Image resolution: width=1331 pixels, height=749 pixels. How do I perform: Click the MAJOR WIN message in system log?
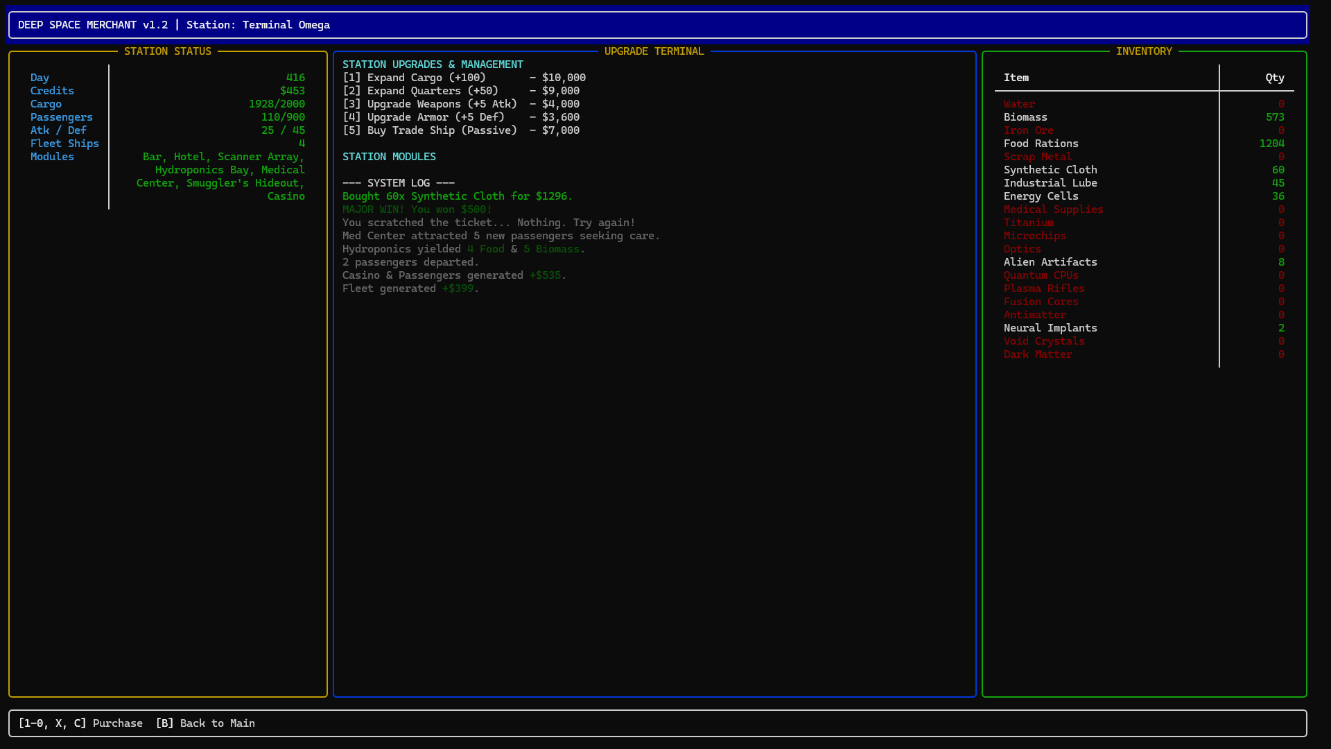[417, 209]
